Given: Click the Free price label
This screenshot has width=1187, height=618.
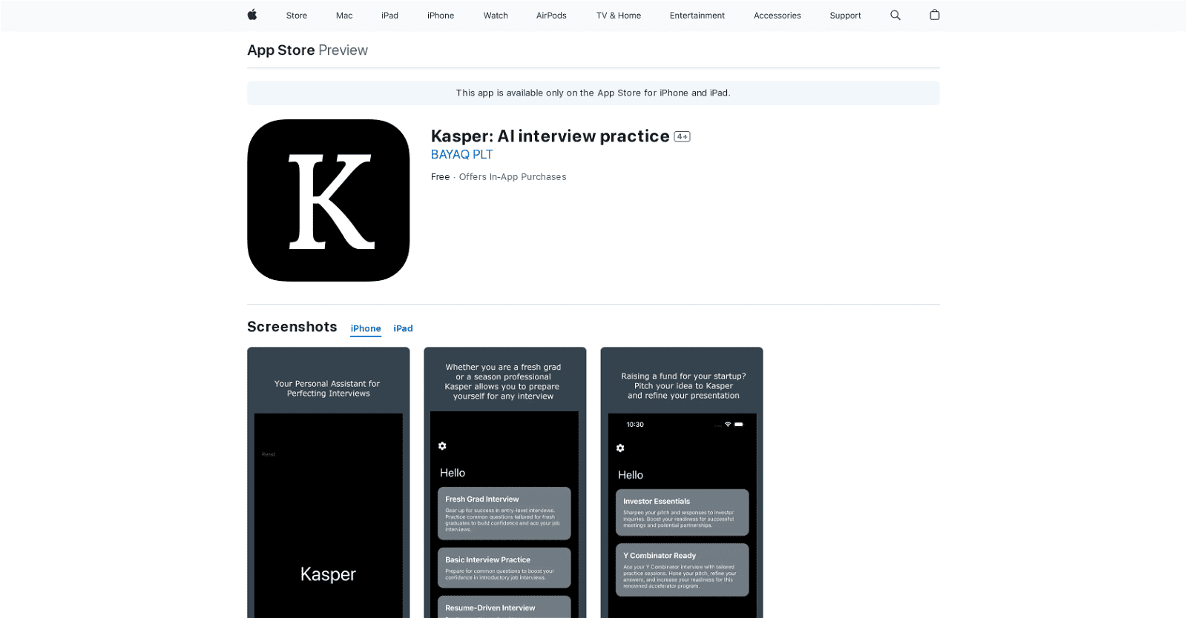Looking at the screenshot, I should (440, 177).
